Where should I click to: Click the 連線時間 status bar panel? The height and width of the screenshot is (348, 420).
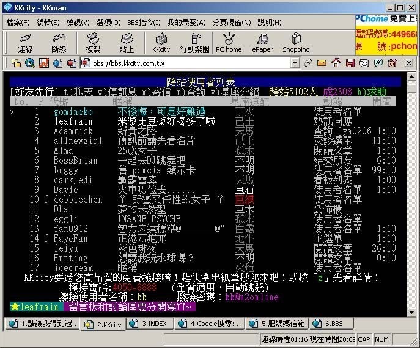308,339
